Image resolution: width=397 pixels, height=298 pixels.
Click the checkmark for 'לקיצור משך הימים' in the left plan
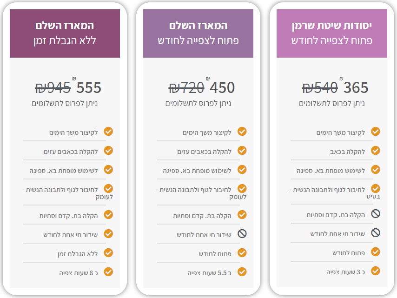coord(108,132)
